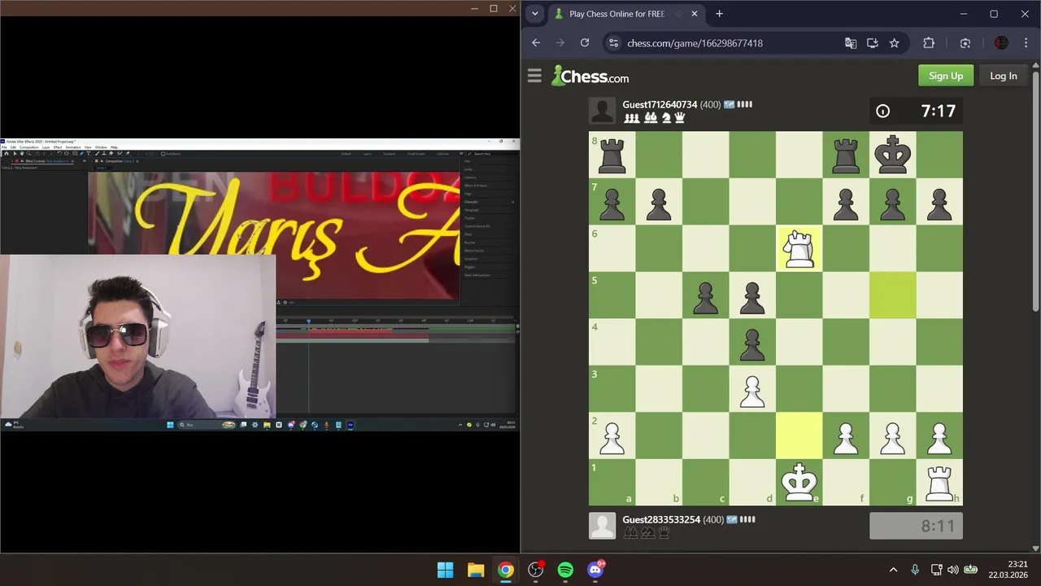Screen dimensions: 1041x586
Task: Open the Chrome profile avatar
Action: point(1002,43)
